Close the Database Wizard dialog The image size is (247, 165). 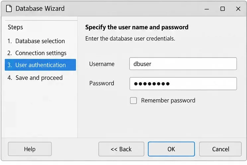(x=238, y=9)
